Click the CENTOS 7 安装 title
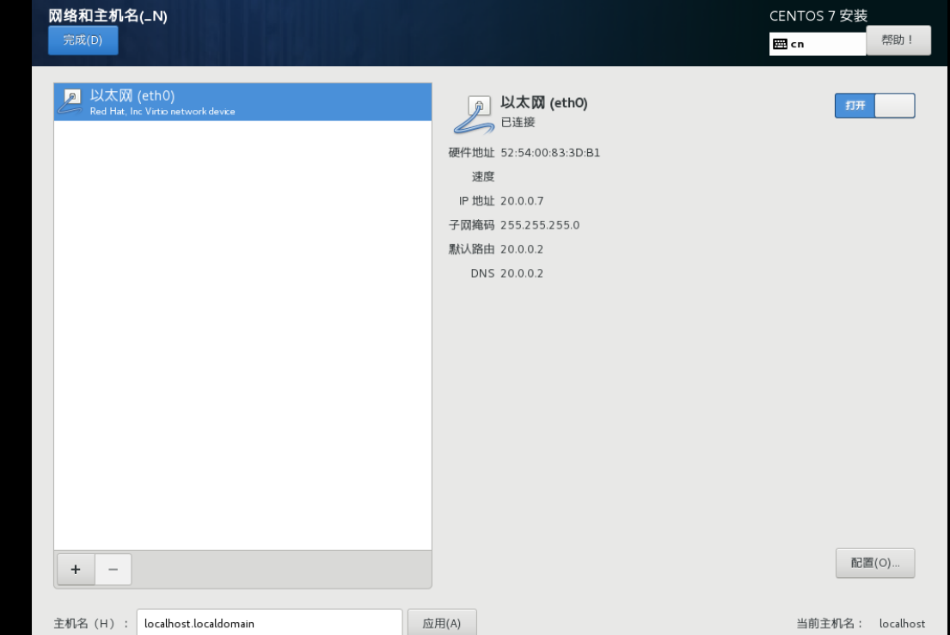The image size is (950, 635). click(818, 15)
